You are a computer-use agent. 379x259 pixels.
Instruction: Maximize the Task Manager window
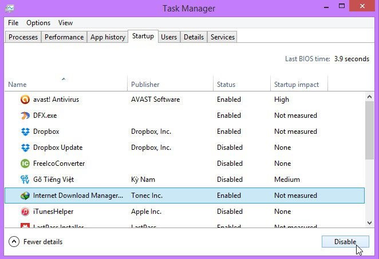pos(342,6)
